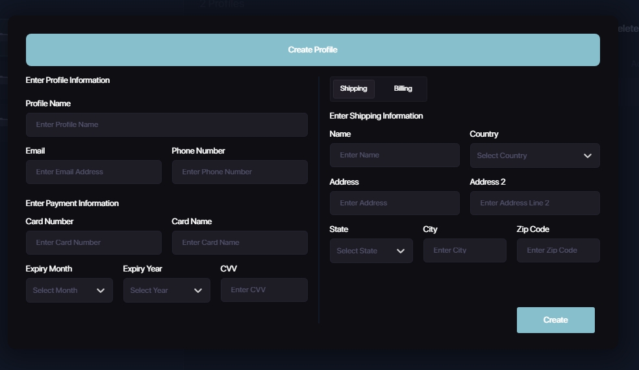Expand the Expiry Year dropdown

coord(166,290)
